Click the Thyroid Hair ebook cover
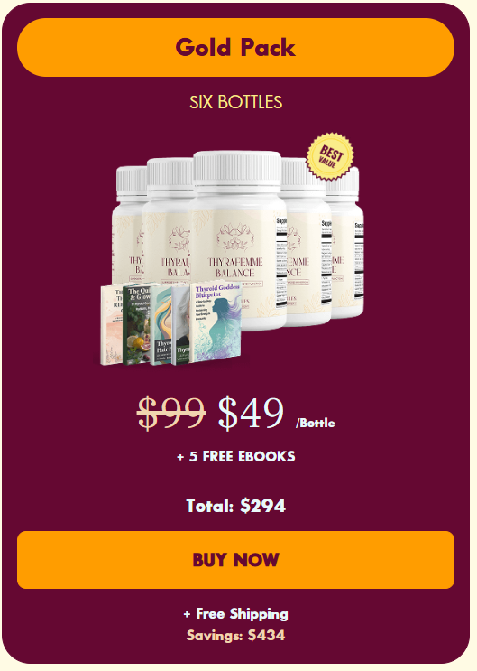The height and width of the screenshot is (671, 477). 162,326
